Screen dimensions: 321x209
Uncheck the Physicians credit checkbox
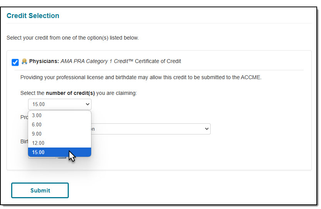coord(15,62)
